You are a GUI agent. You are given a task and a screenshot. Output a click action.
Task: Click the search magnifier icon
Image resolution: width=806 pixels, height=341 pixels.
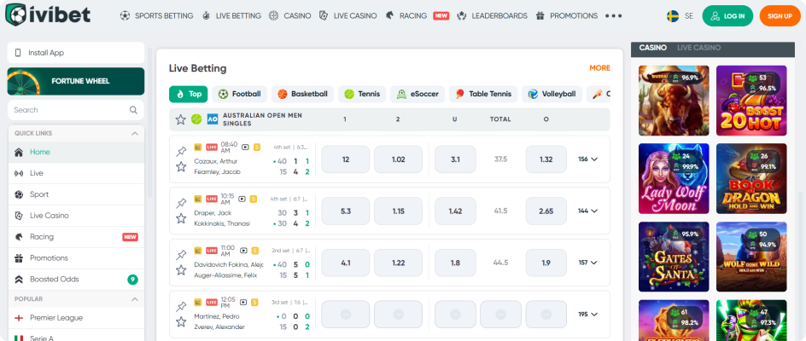pos(133,110)
